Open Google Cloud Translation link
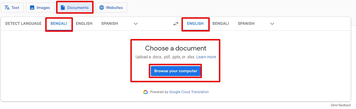This screenshot has width=356, height=109. 189,92
